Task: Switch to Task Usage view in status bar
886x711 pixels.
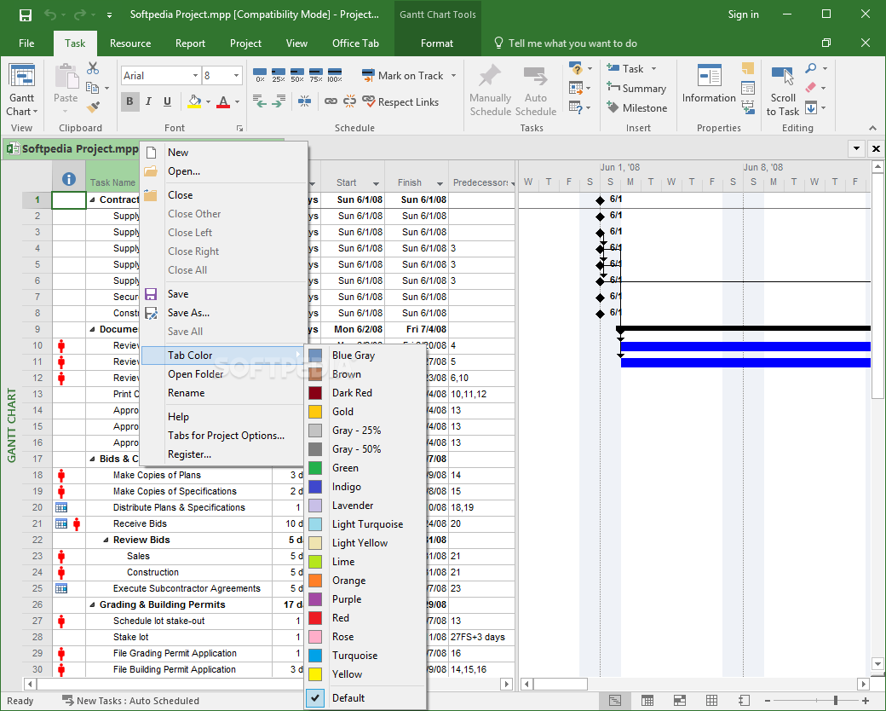Action: coord(647,701)
